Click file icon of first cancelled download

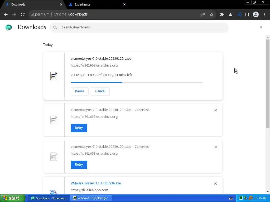click(54, 120)
